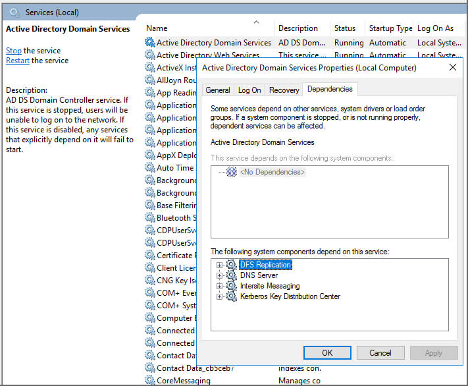Click the Running status of first row

(349, 43)
